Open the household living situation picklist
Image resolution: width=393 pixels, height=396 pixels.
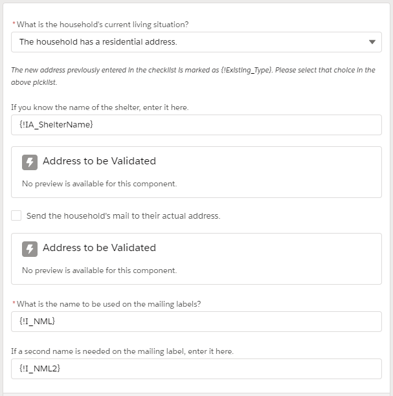tap(188, 42)
